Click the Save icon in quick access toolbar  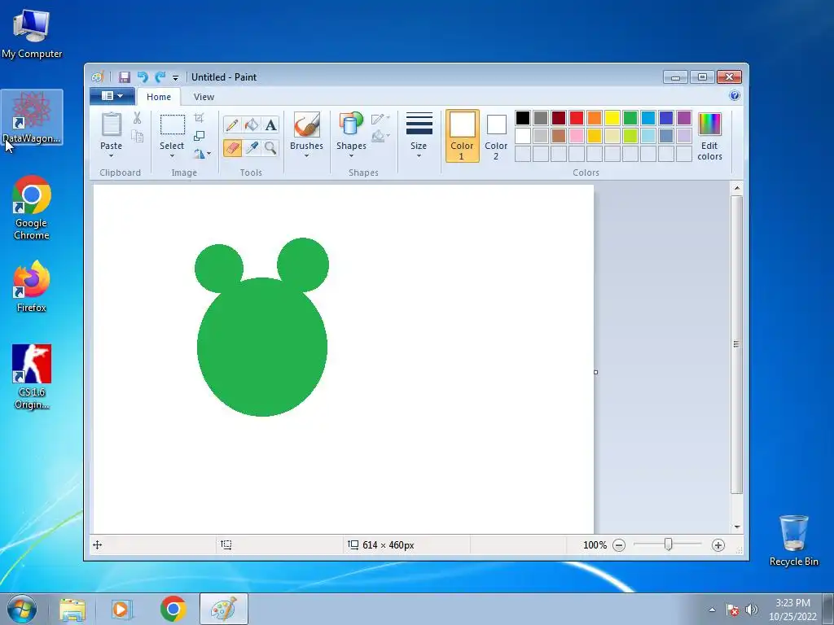pyautogui.click(x=125, y=77)
